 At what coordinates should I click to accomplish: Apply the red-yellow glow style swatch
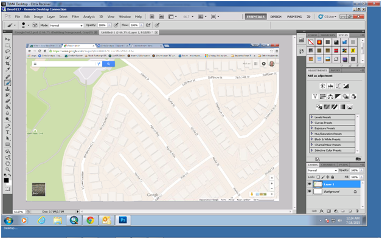[x=319, y=42]
